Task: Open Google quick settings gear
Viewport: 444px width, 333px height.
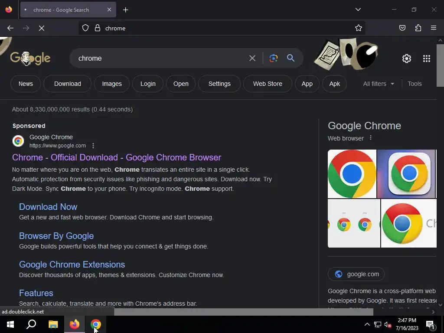Action: 407,59
